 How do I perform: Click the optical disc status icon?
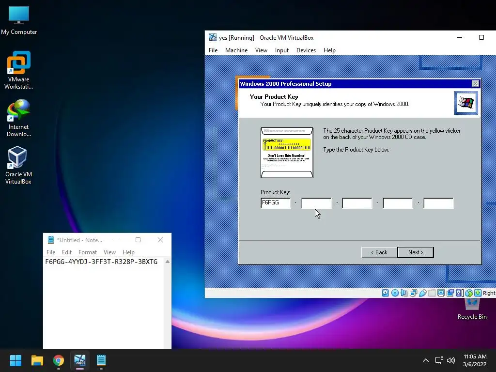point(395,293)
